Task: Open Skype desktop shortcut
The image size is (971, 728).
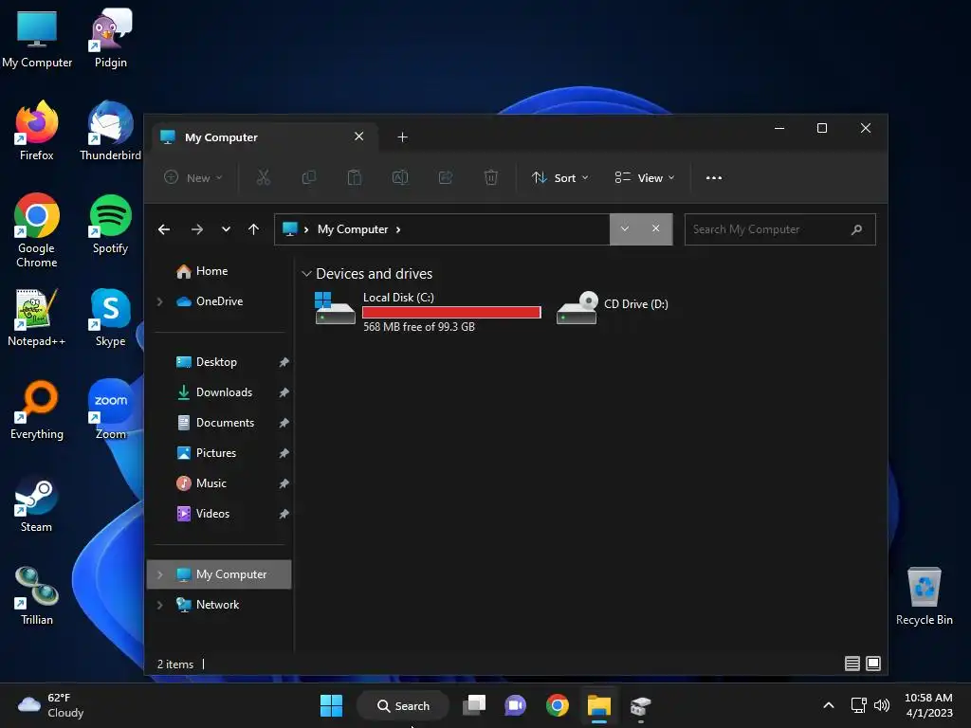Action: [x=110, y=317]
